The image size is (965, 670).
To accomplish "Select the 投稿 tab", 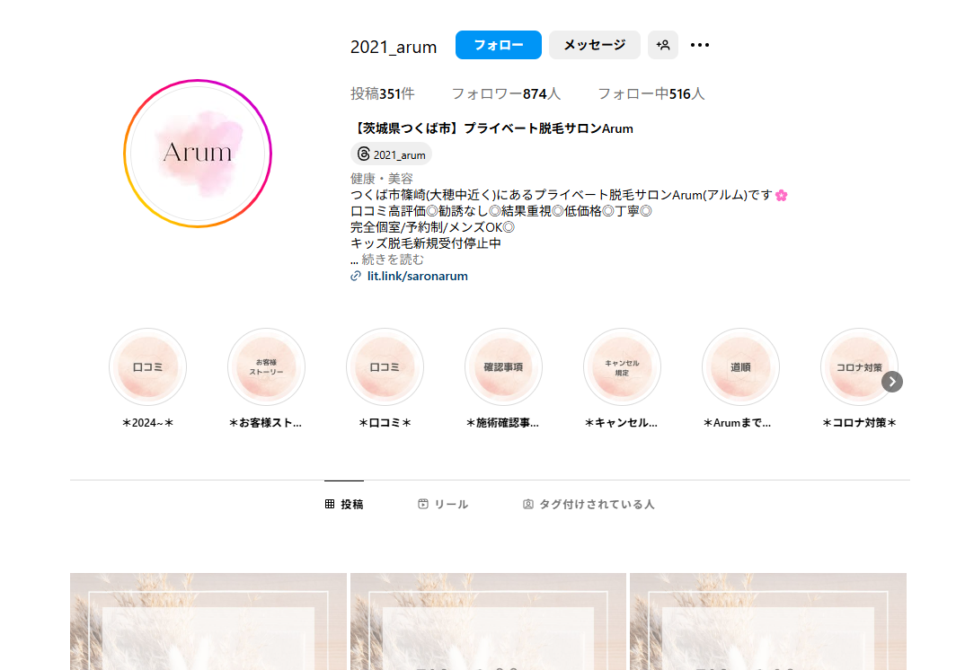I will coord(344,504).
